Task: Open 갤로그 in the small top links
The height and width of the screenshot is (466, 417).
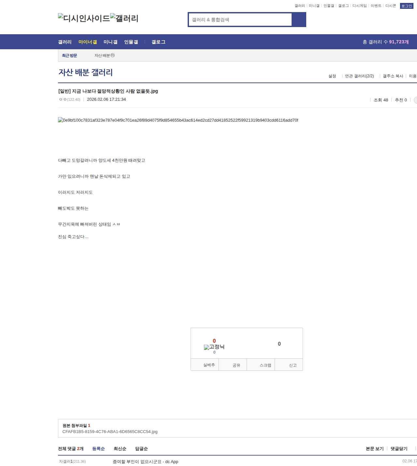Action: (x=343, y=6)
